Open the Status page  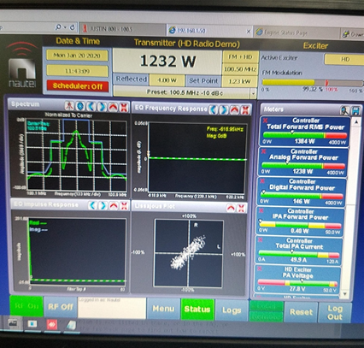tap(197, 310)
